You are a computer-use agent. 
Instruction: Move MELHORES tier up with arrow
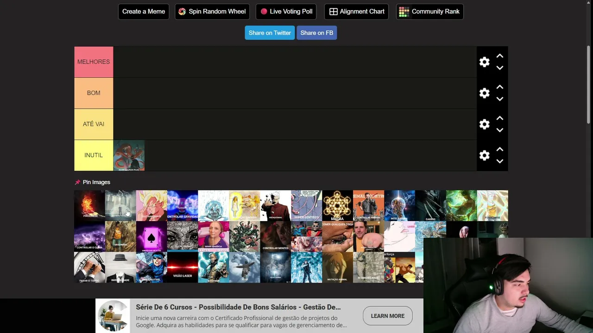pos(500,56)
